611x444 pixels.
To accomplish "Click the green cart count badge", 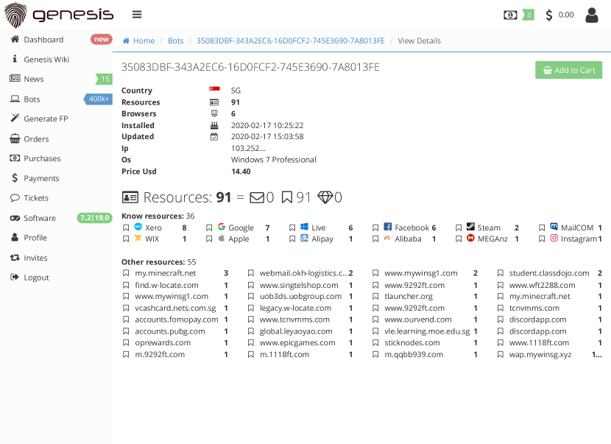I will pyautogui.click(x=528, y=15).
